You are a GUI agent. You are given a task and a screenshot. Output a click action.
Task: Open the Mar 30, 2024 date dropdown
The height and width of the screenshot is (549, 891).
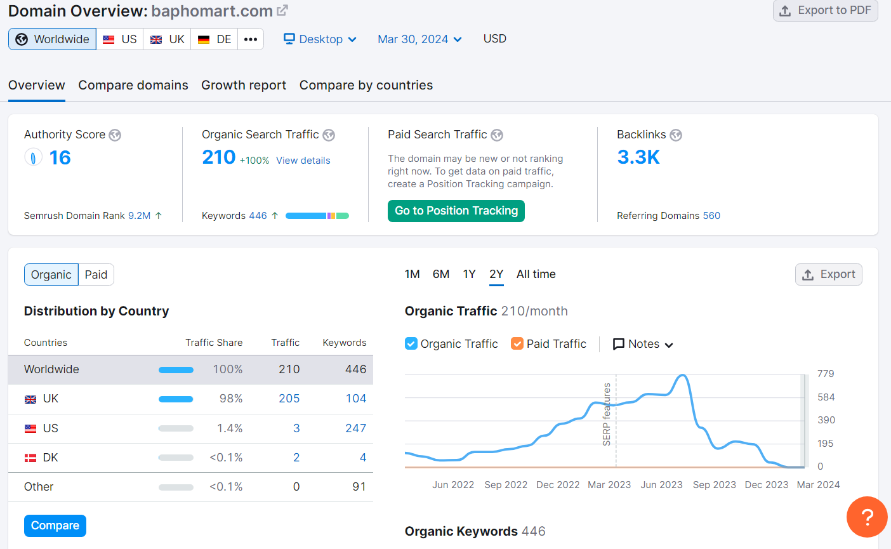[x=419, y=39]
